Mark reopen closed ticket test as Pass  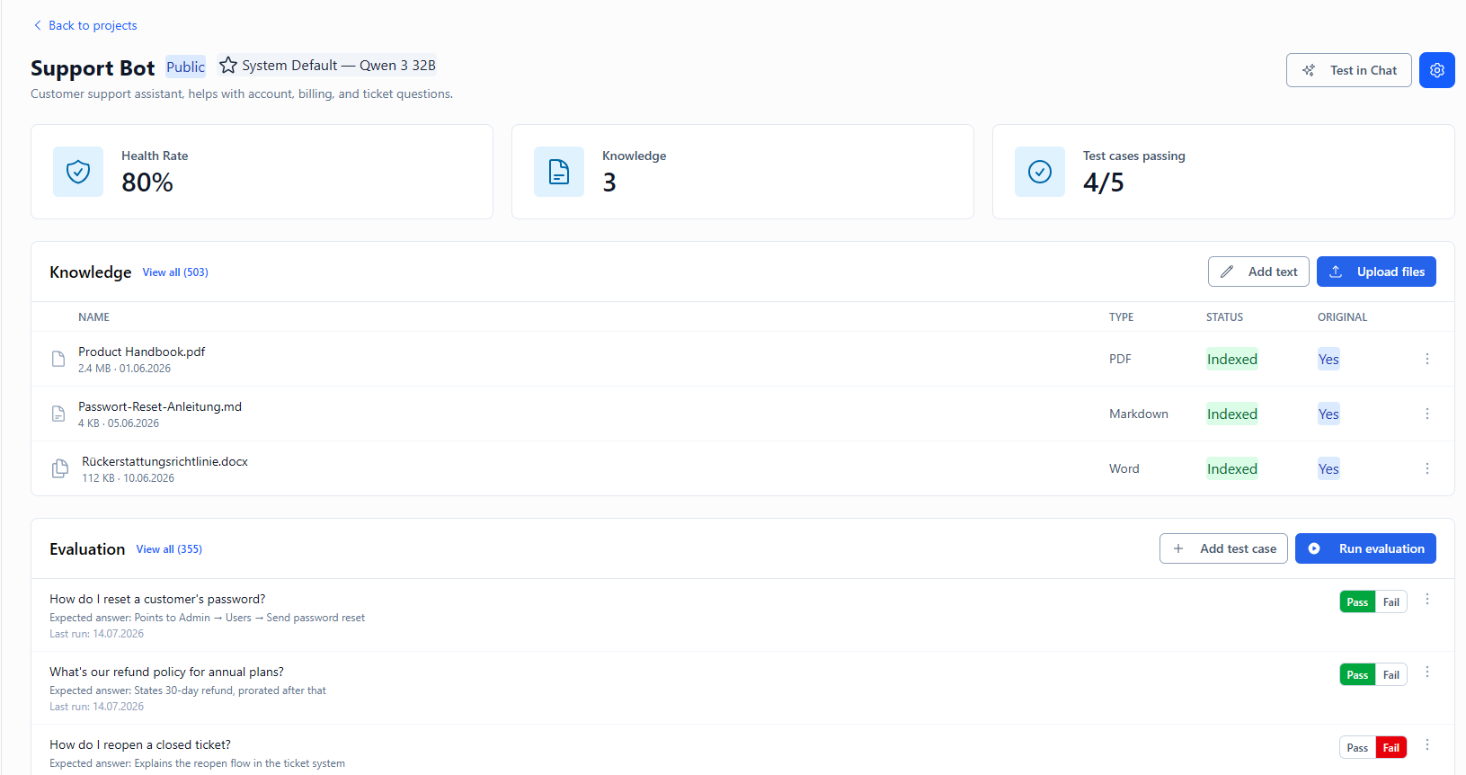click(1357, 748)
